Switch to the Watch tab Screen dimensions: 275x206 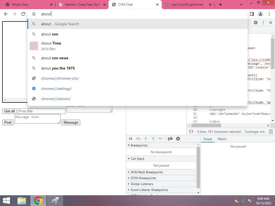(x=222, y=139)
